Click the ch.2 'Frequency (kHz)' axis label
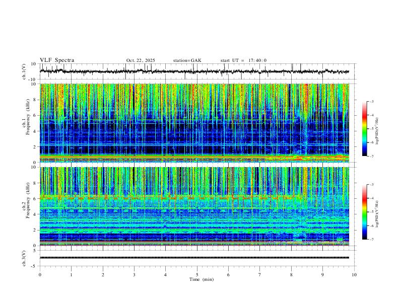 [28, 200]
